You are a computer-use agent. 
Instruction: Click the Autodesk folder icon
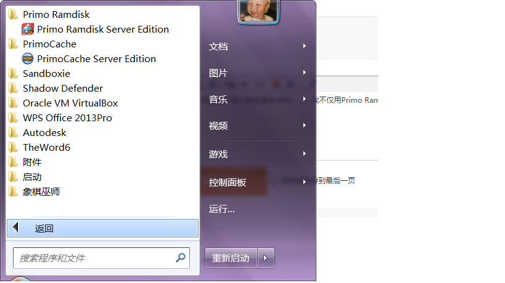(13, 133)
